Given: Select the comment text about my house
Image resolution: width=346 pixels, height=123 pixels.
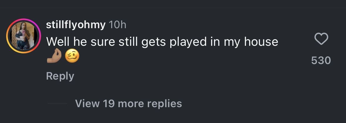Looking at the screenshot, I should point(162,42).
